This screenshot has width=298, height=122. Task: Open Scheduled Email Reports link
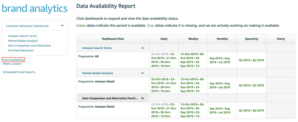pyautogui.click(x=19, y=72)
